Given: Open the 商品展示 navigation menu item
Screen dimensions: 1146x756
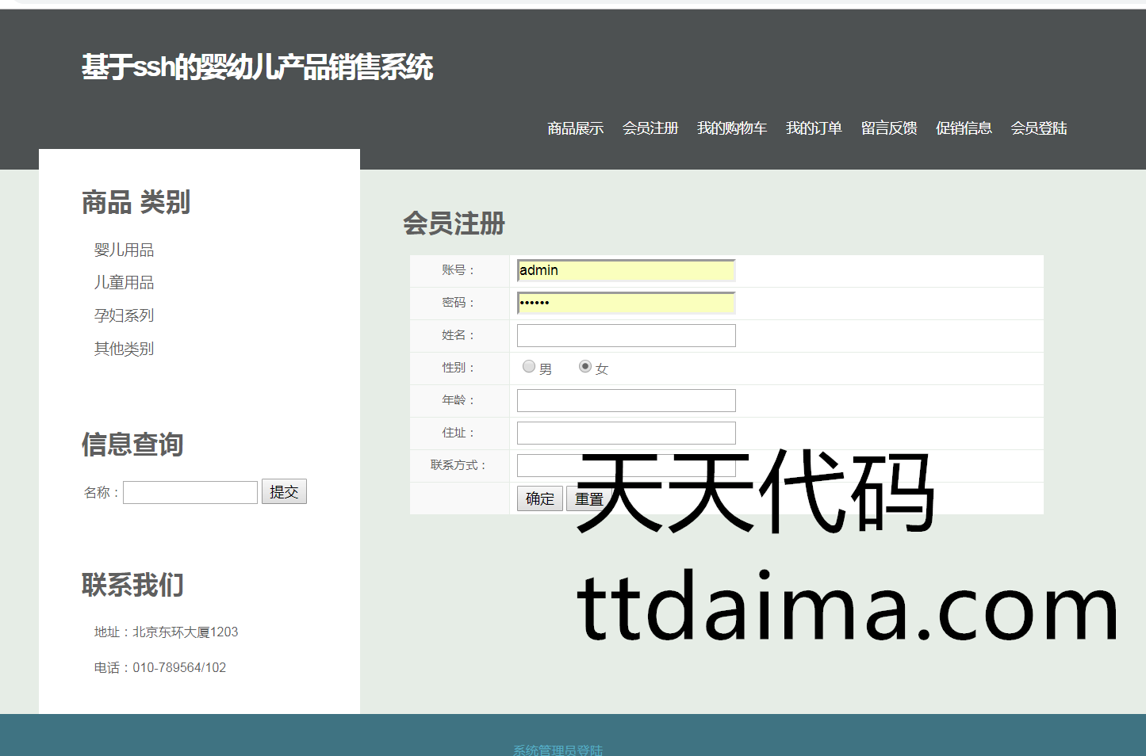Looking at the screenshot, I should pos(575,128).
